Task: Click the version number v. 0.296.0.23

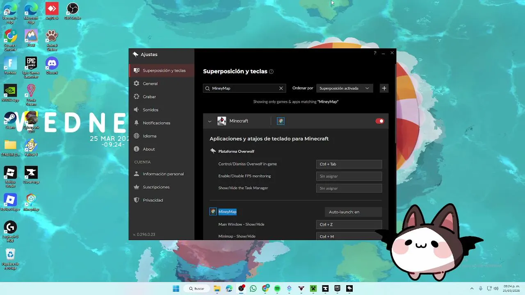Action: tap(144, 234)
